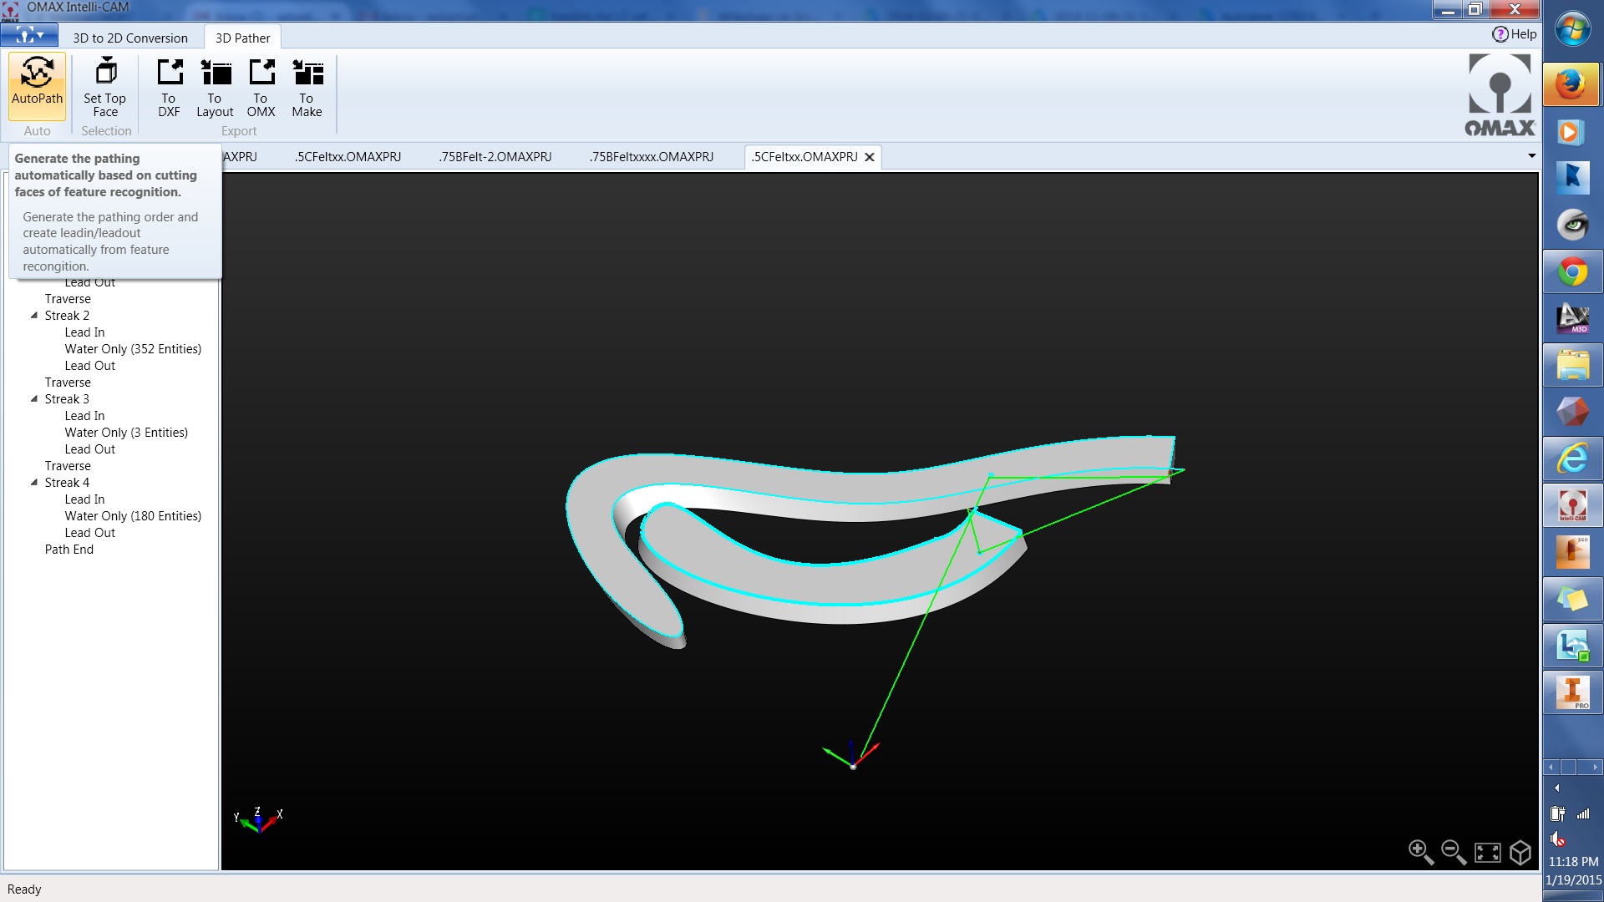This screenshot has width=1604, height=902.
Task: Select Lead In under Streak 2
Action: point(84,332)
